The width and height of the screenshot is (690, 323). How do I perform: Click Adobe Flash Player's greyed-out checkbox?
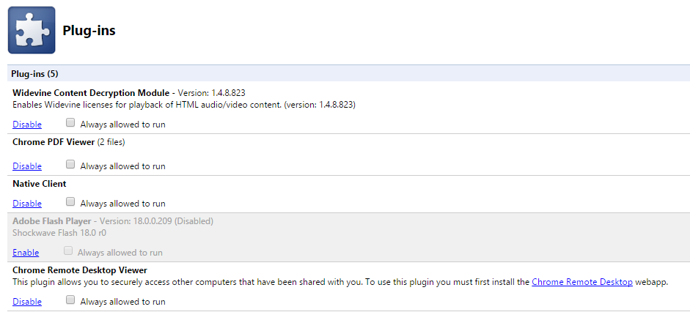[67, 251]
